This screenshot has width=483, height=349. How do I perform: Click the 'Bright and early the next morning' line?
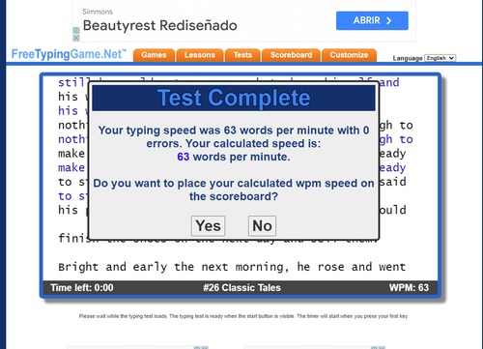click(232, 267)
